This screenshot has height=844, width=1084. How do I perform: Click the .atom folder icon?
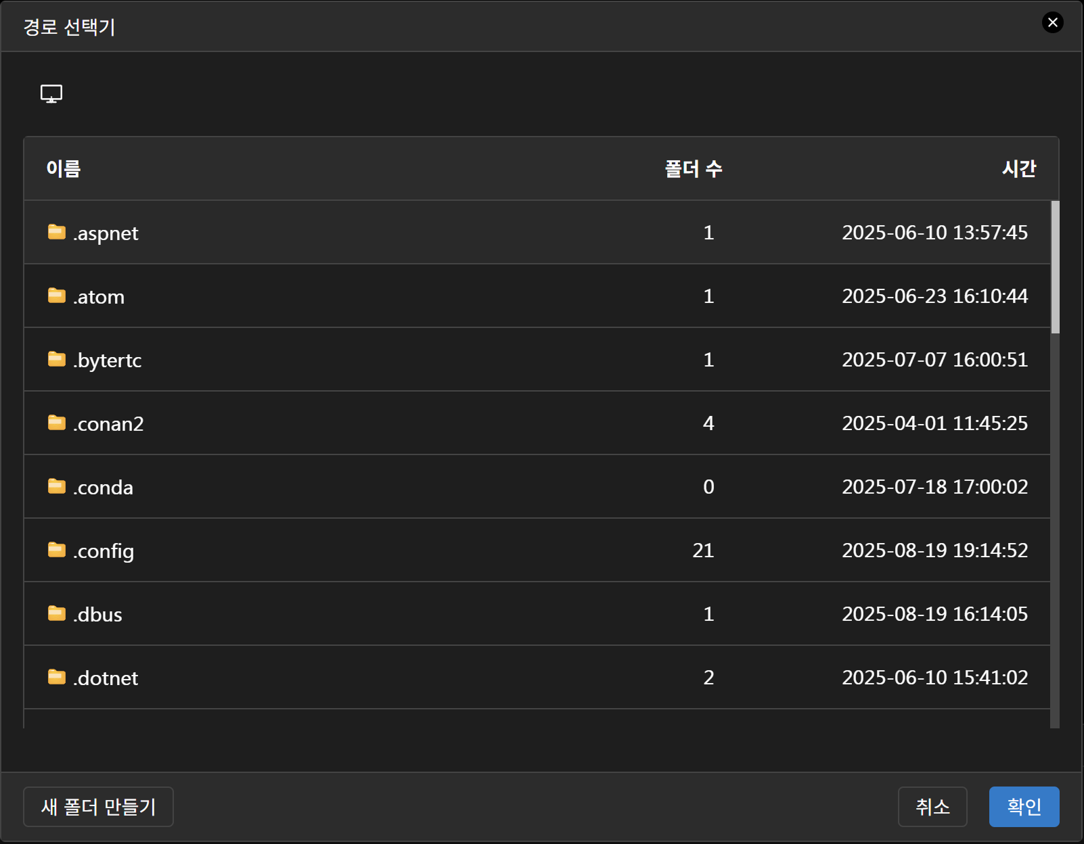[x=57, y=296]
